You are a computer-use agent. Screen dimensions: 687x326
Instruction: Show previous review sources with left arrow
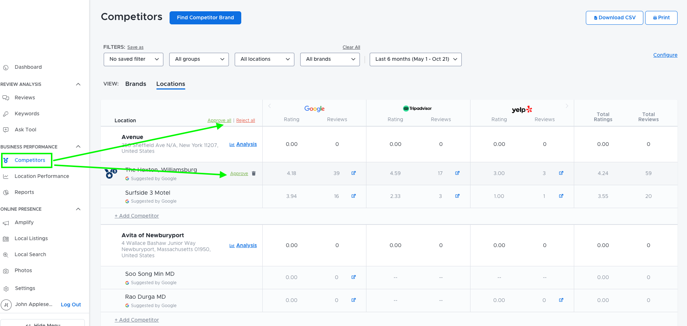click(x=270, y=106)
